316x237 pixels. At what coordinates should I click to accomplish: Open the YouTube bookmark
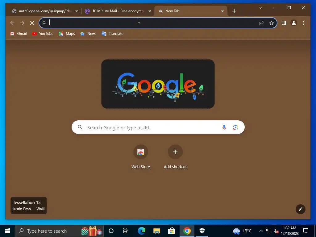[43, 34]
